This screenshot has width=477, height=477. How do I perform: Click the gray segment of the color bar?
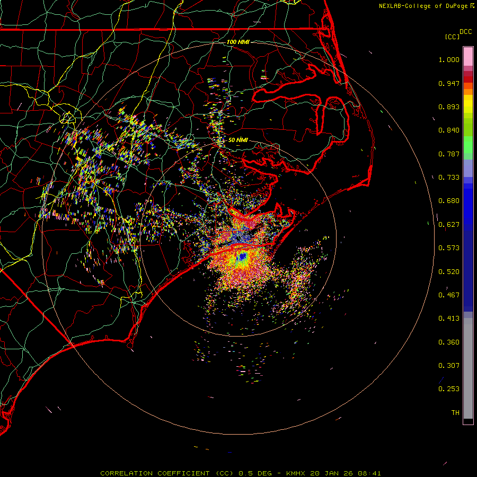tap(468, 368)
